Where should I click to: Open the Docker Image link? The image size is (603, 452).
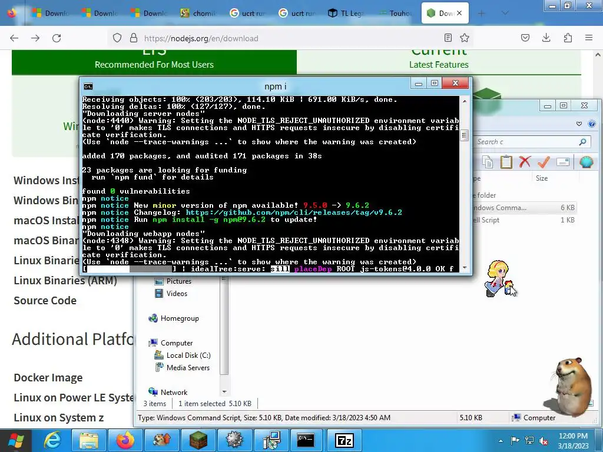[x=48, y=378]
